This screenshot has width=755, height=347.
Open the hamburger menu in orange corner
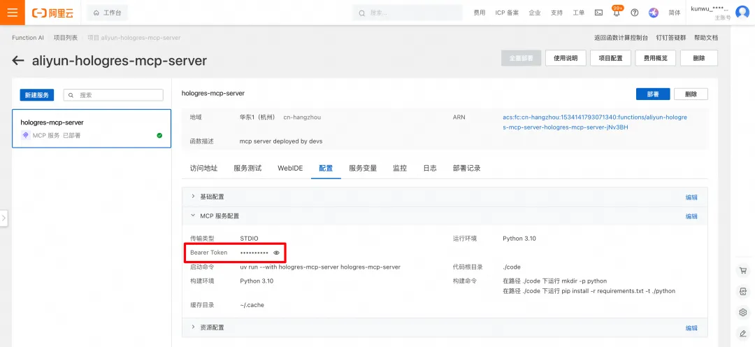tap(12, 13)
